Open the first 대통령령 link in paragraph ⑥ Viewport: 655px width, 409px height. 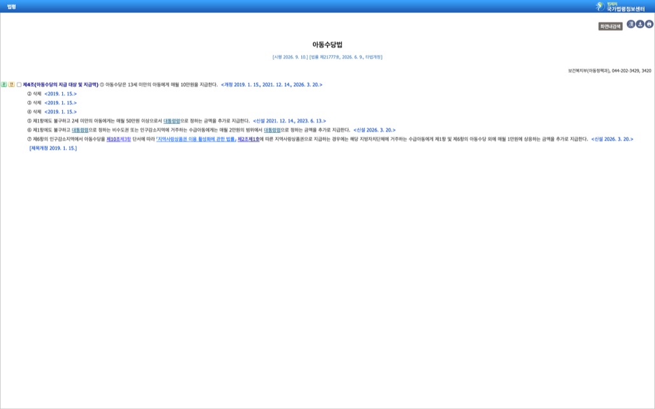pyautogui.click(x=80, y=130)
